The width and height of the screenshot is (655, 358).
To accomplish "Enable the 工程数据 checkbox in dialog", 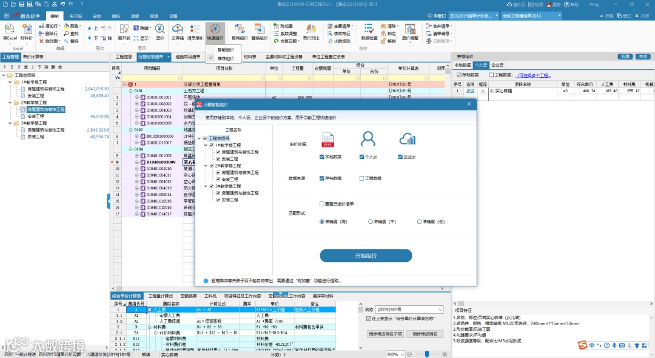I will point(361,178).
